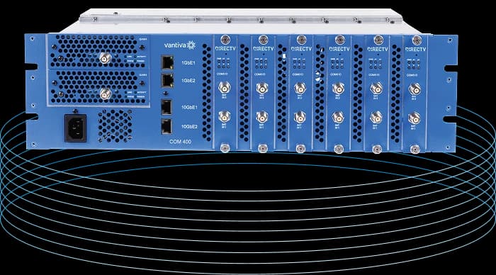Click the "1GbE1" label

pos(188,63)
